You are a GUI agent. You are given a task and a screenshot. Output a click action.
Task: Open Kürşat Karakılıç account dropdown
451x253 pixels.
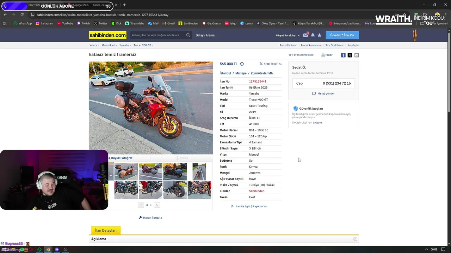pos(288,35)
